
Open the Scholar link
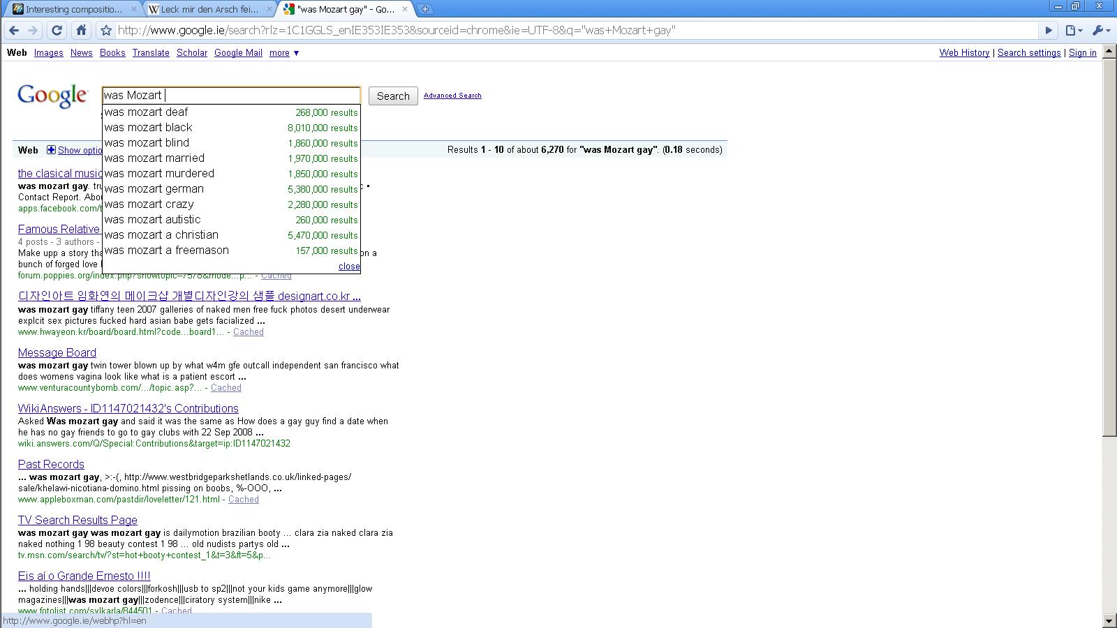pyautogui.click(x=192, y=53)
